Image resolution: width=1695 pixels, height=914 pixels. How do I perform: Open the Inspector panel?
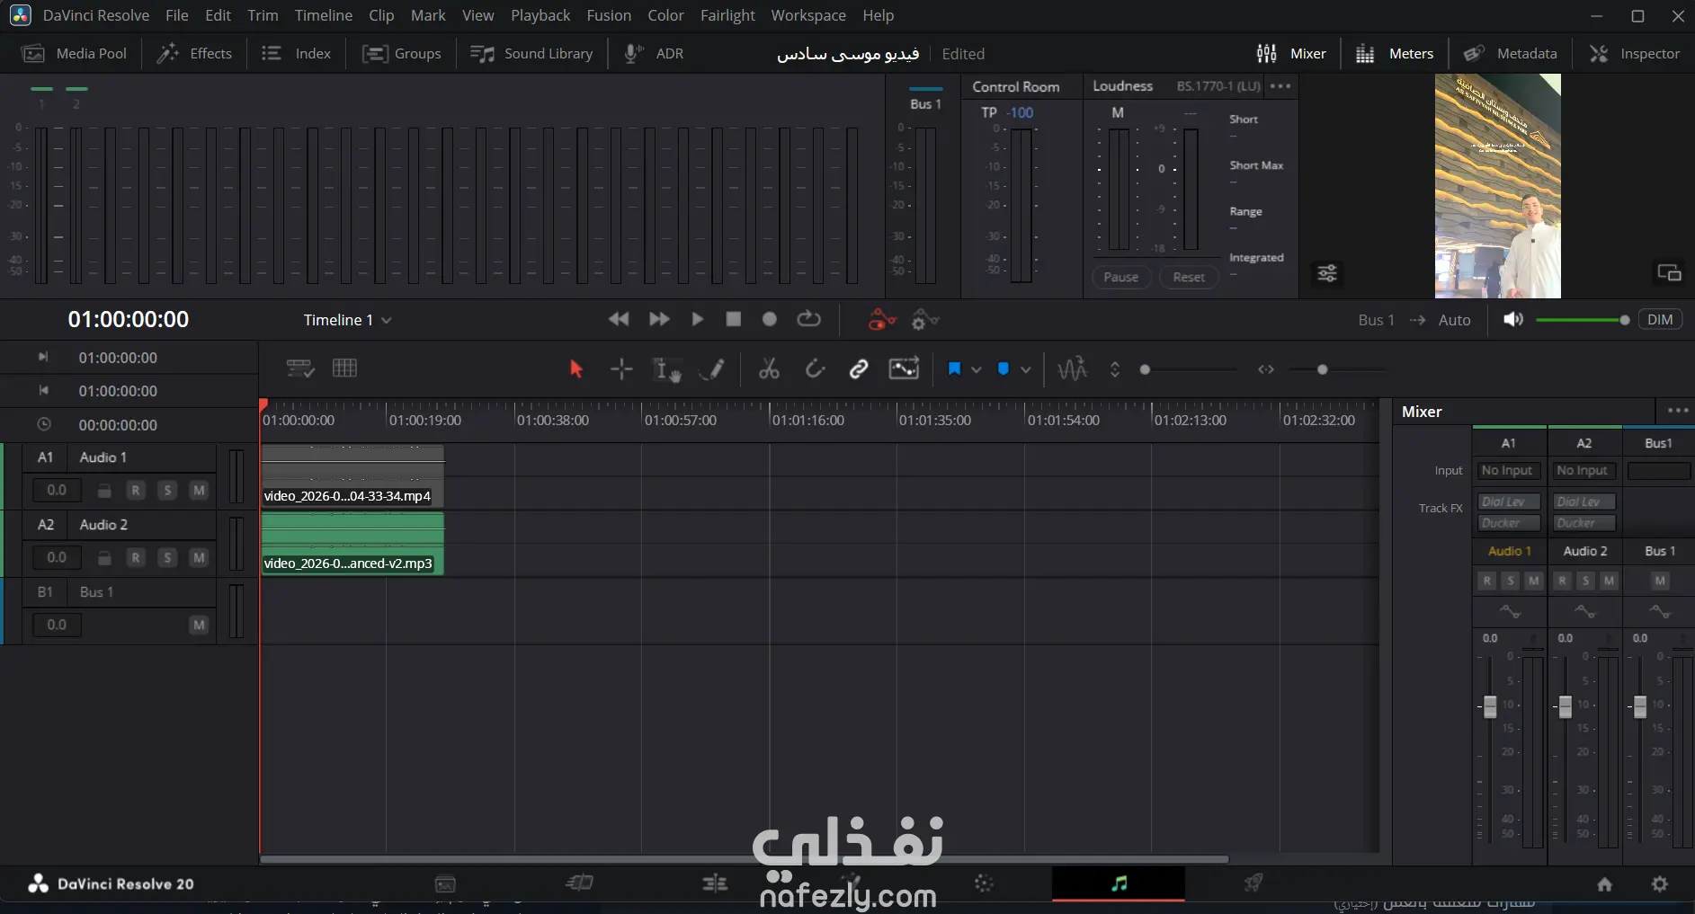click(1635, 54)
